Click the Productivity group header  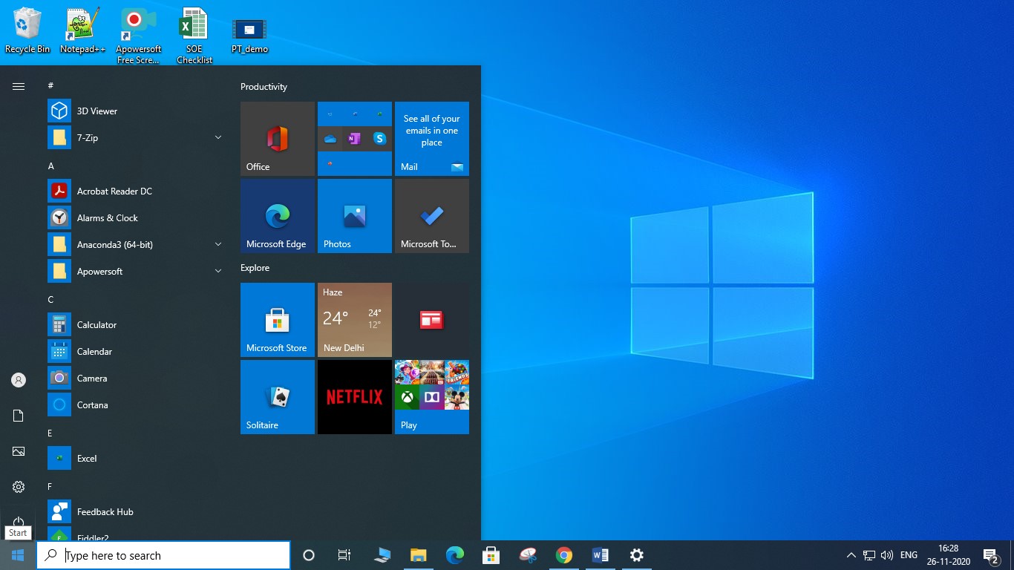[x=264, y=87]
